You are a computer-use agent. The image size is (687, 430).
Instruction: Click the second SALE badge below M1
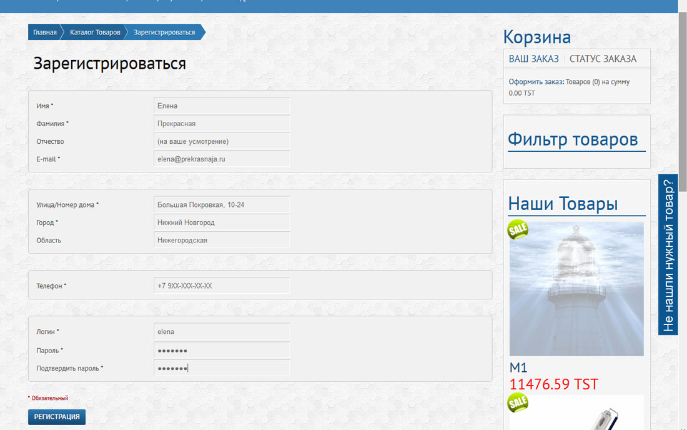pyautogui.click(x=518, y=403)
